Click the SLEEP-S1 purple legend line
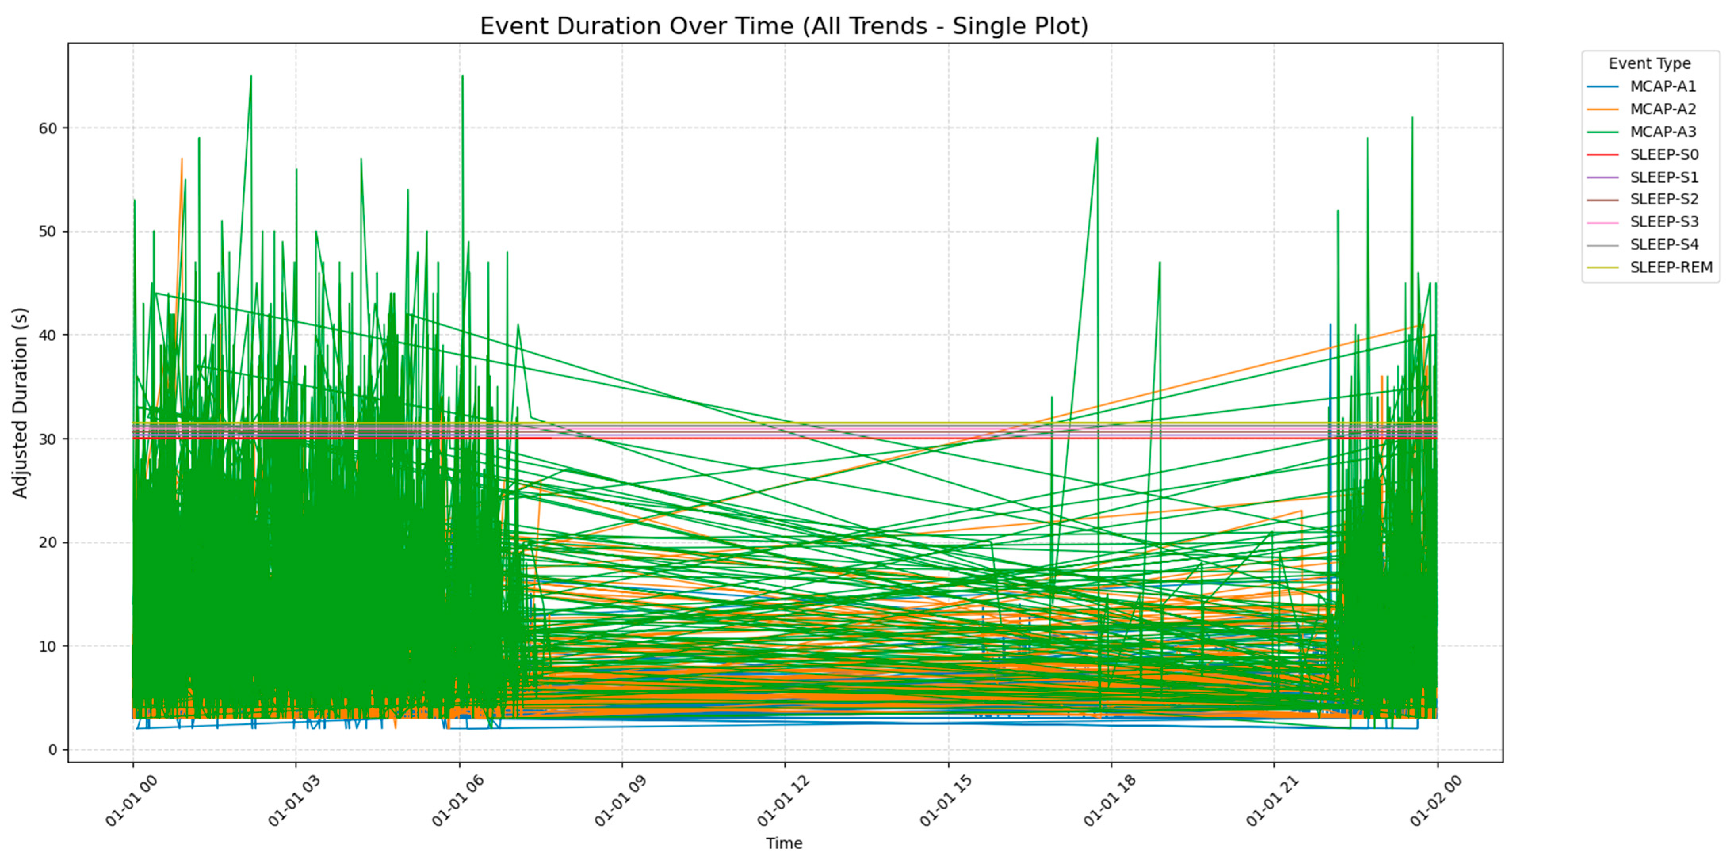1730x862 pixels. coord(1604,177)
